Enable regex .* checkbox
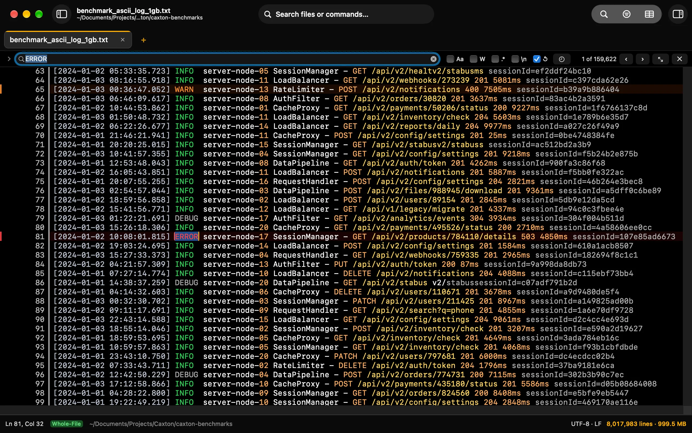 (x=495, y=59)
